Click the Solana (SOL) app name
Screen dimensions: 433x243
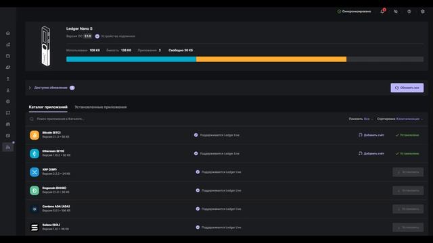click(51, 225)
